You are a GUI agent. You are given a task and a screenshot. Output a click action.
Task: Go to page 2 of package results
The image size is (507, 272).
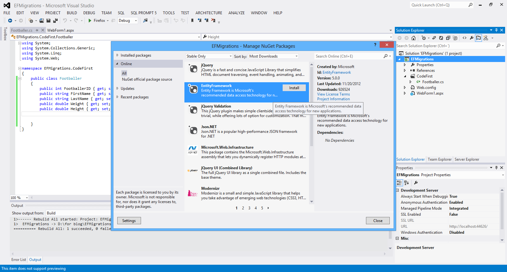click(x=243, y=208)
